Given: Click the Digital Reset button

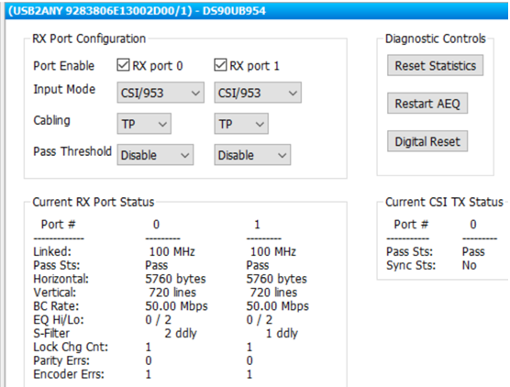Looking at the screenshot, I should 427,141.
